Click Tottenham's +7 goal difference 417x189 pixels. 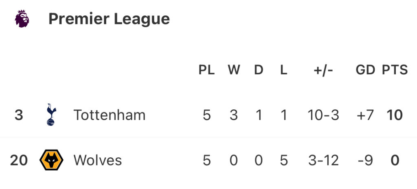coord(365,115)
